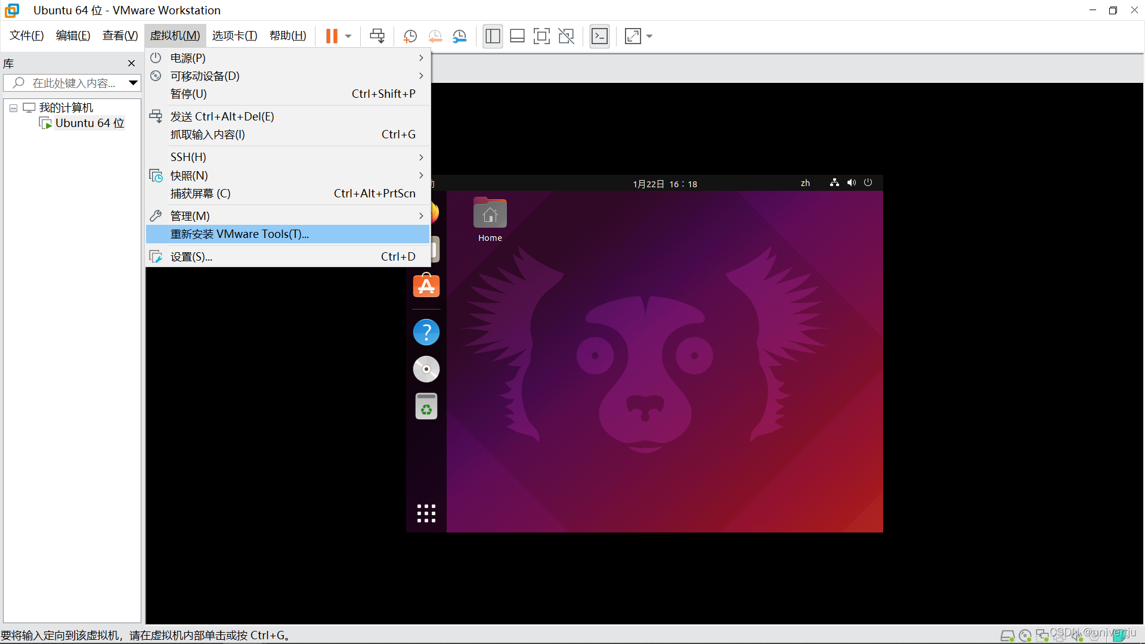Expand the 管理(M) submenu
1145x644 pixels.
pos(288,216)
